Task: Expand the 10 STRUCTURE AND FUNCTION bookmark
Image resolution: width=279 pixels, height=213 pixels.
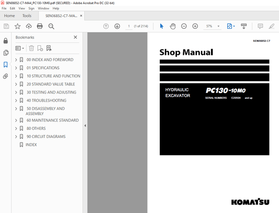Action: [16, 76]
